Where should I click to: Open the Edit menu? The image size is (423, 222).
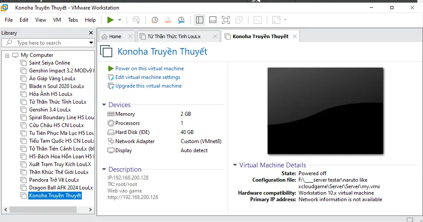click(x=24, y=20)
